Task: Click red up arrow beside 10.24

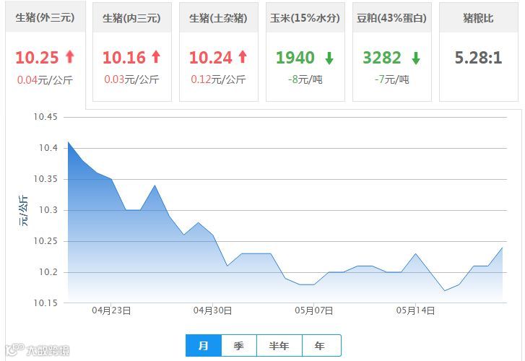Action: point(243,56)
